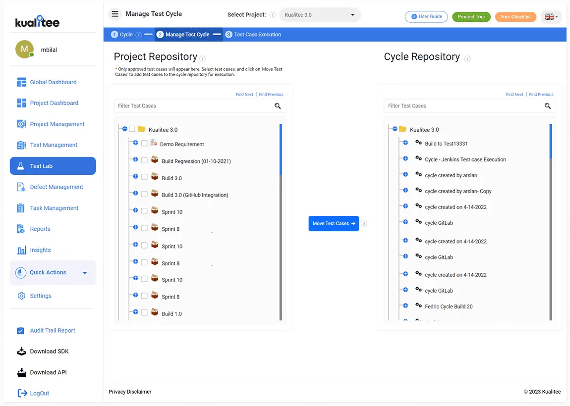Open the language flag dropdown
Image resolution: width=570 pixels, height=406 pixels.
click(551, 17)
